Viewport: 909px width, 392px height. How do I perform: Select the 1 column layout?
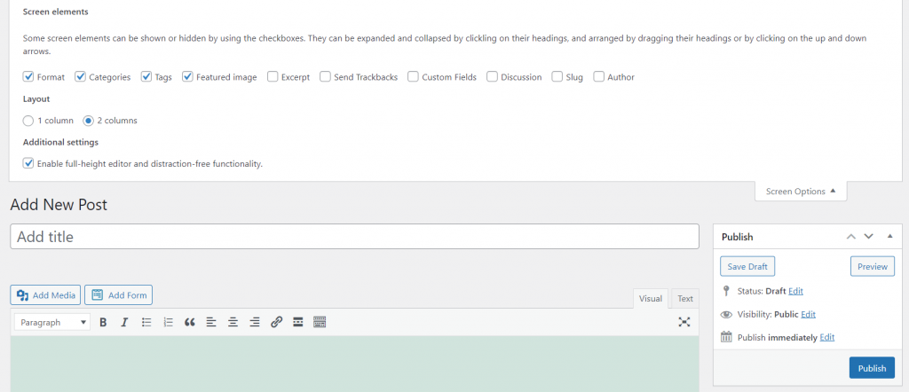(x=28, y=121)
